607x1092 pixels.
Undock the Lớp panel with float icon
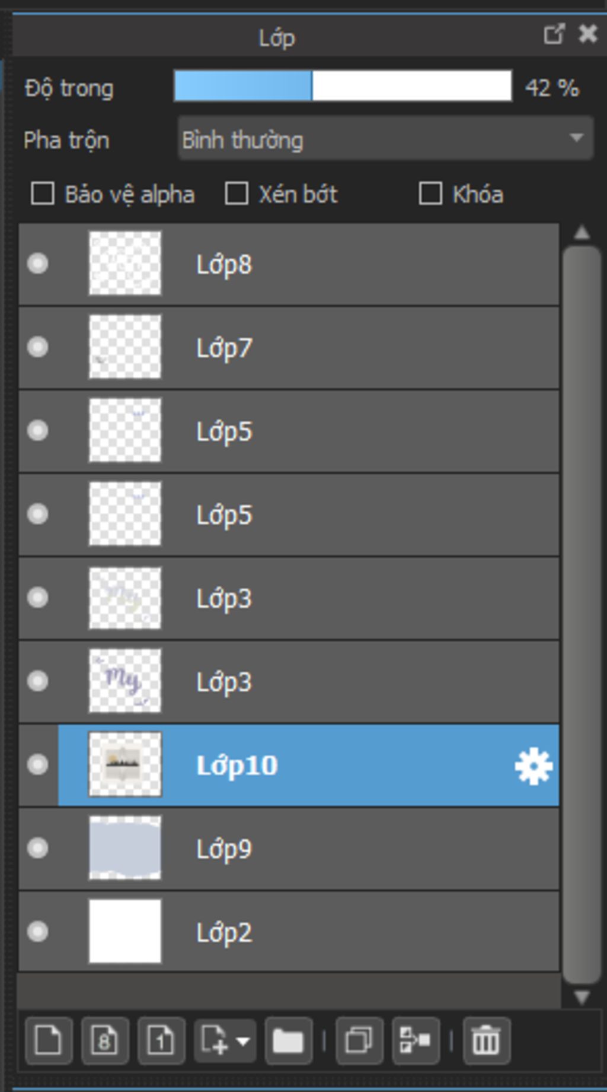554,34
